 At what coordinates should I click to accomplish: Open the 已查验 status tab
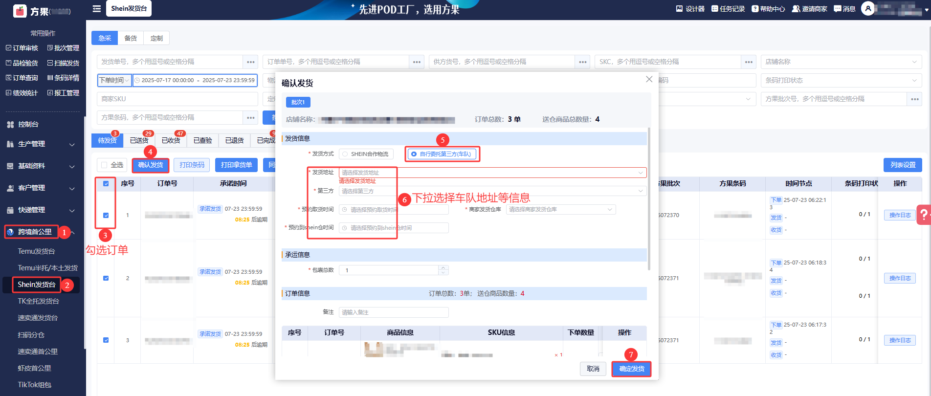point(202,140)
